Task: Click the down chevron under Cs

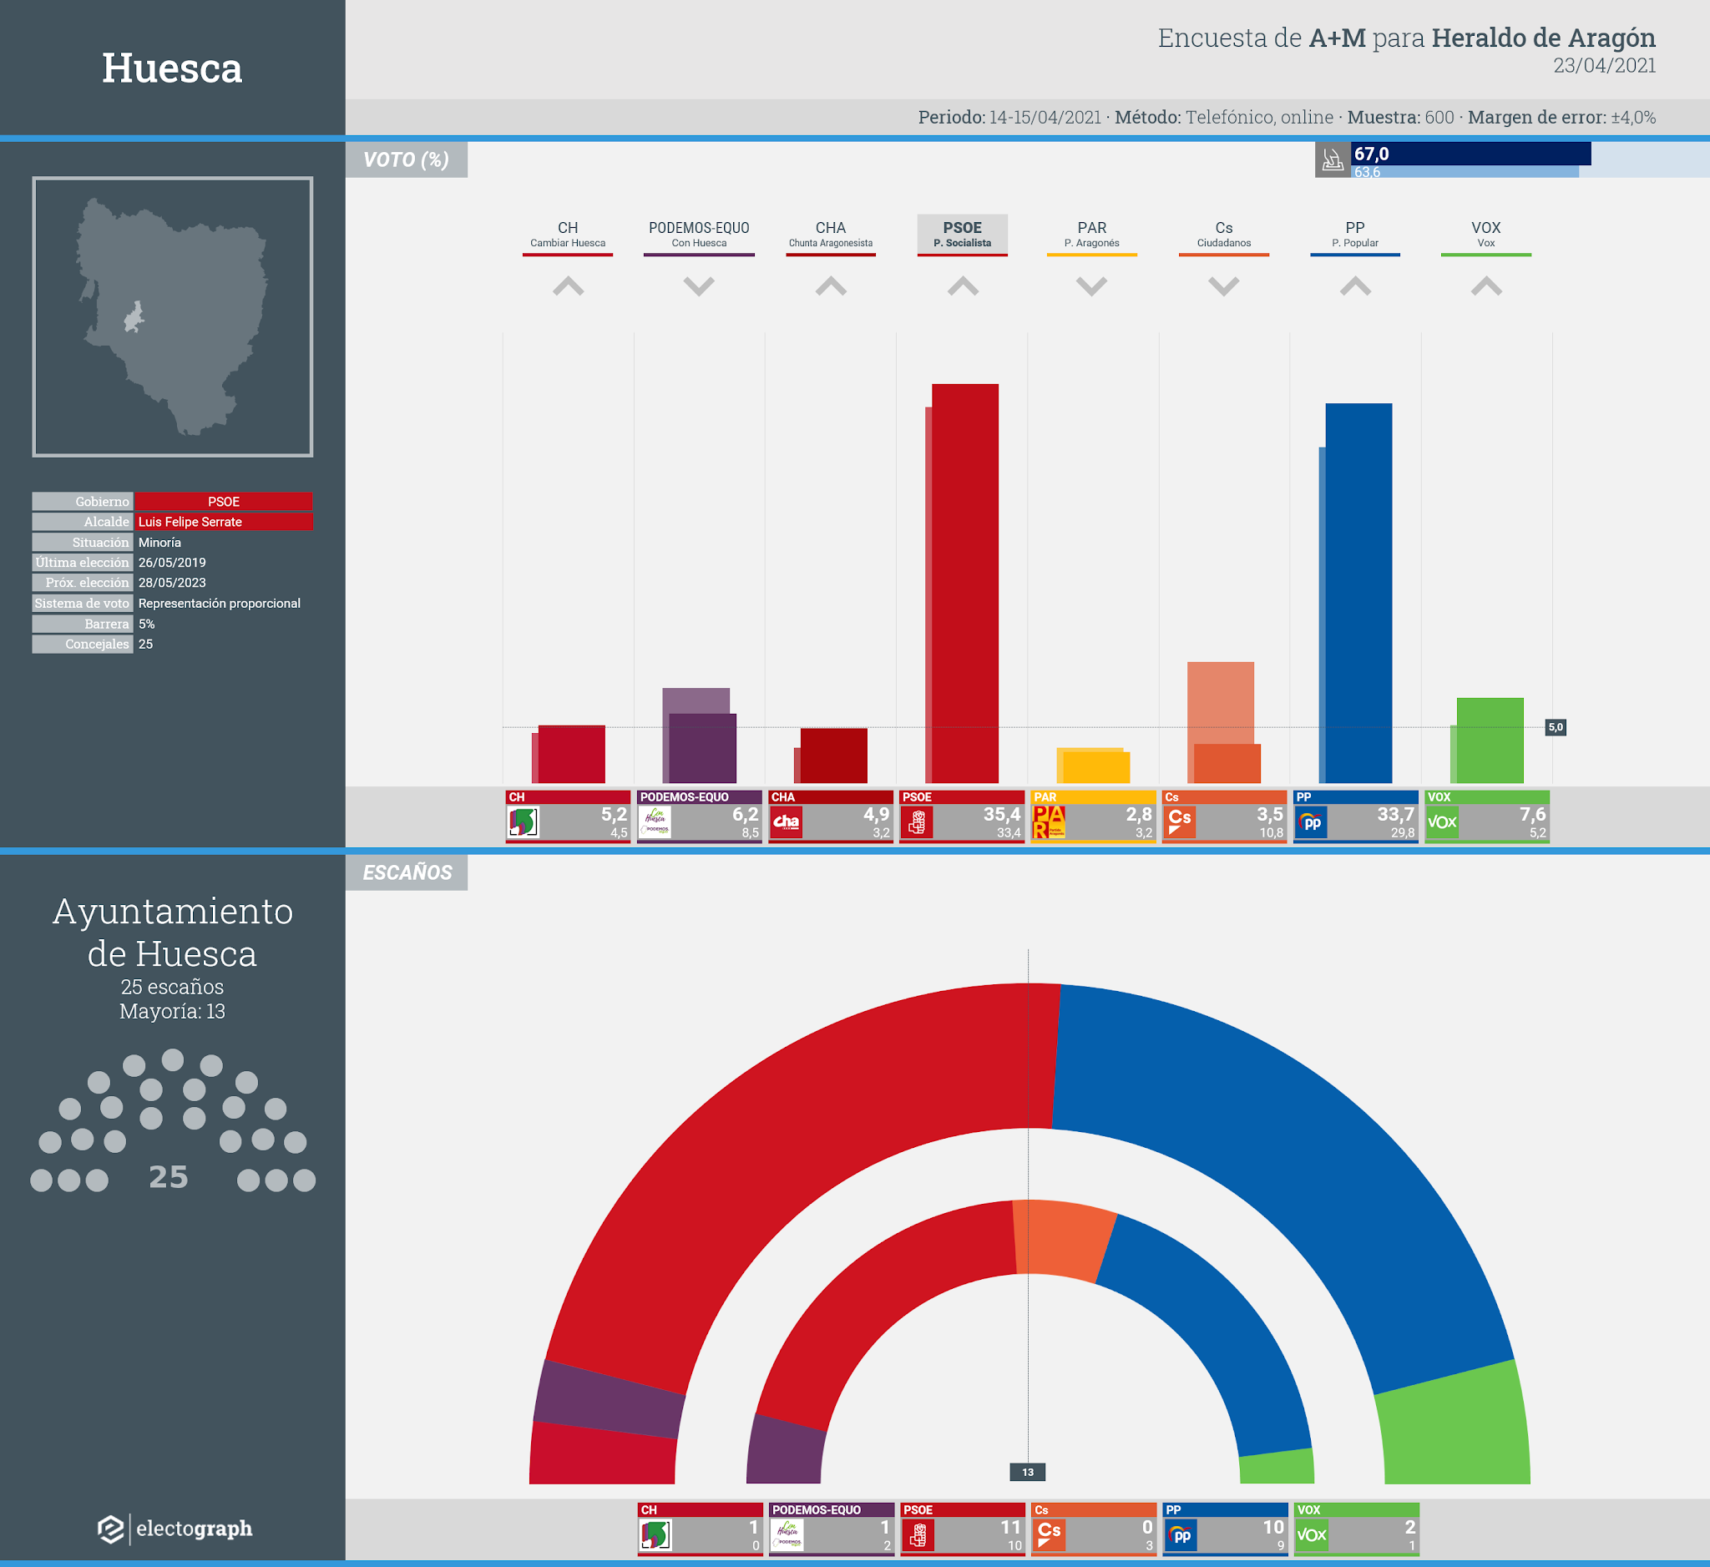Action: 1224,286
